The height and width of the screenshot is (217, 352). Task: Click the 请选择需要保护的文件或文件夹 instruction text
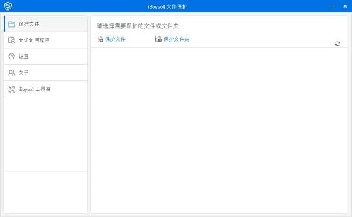[138, 26]
